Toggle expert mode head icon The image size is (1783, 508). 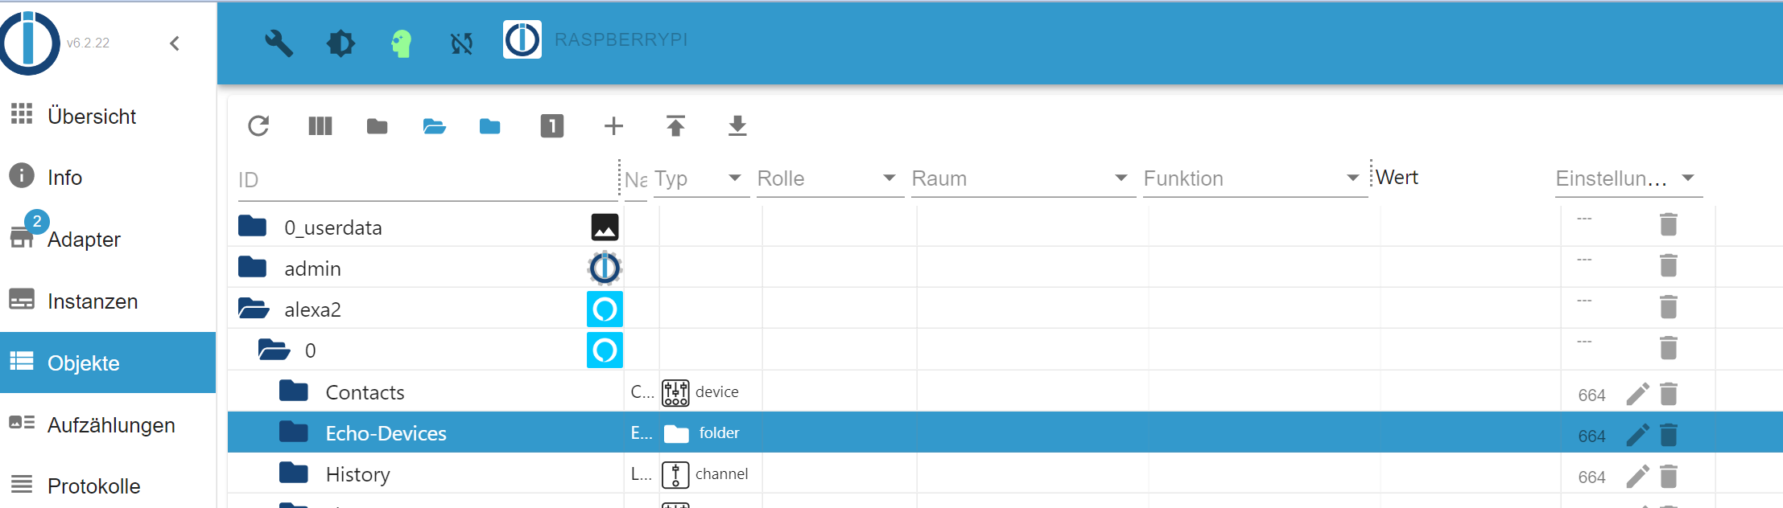click(x=401, y=43)
